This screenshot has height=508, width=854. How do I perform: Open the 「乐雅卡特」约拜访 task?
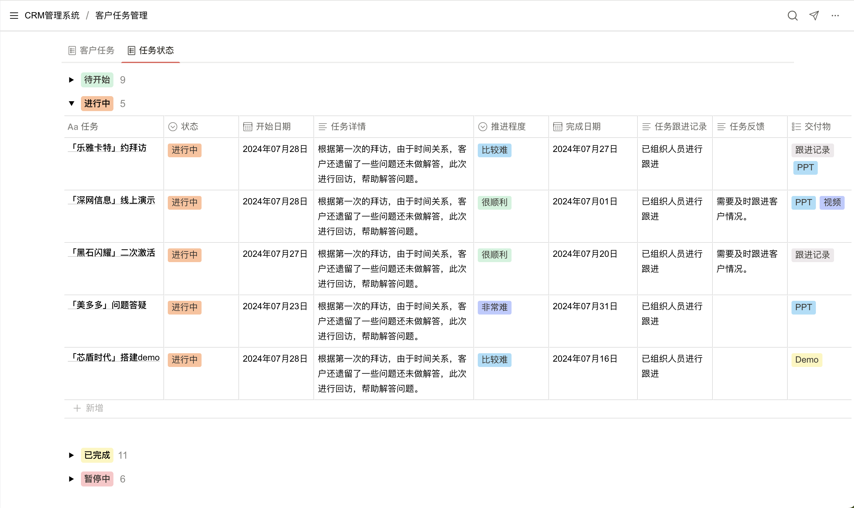pos(107,148)
